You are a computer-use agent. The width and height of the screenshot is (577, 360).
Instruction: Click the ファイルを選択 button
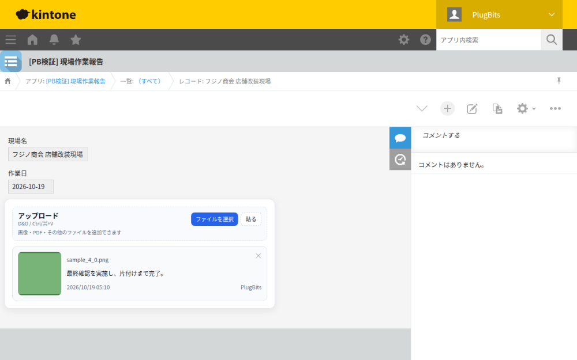(215, 219)
